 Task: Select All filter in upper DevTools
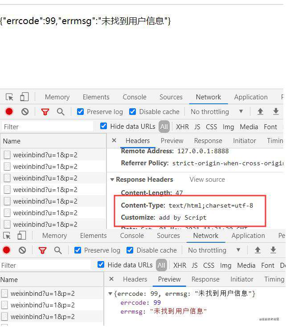point(164,127)
